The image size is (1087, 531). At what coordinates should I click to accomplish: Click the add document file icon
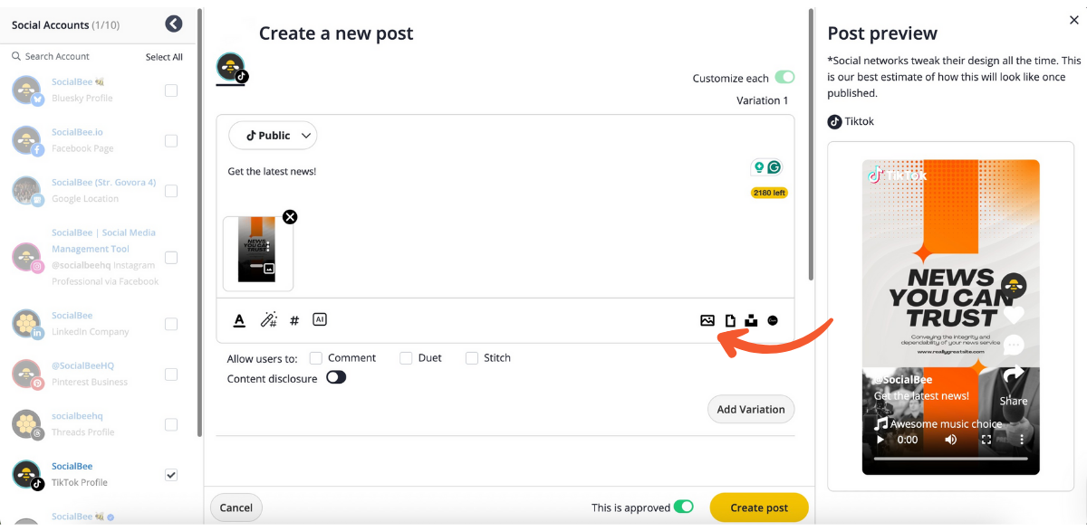730,320
